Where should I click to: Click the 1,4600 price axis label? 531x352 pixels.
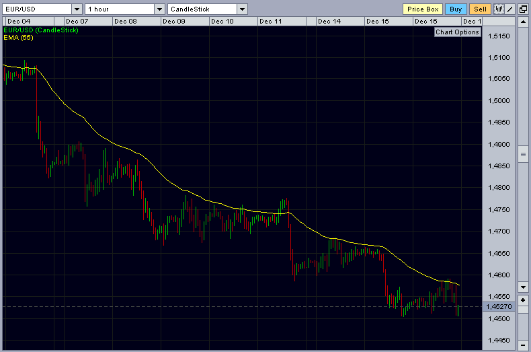(x=499, y=275)
